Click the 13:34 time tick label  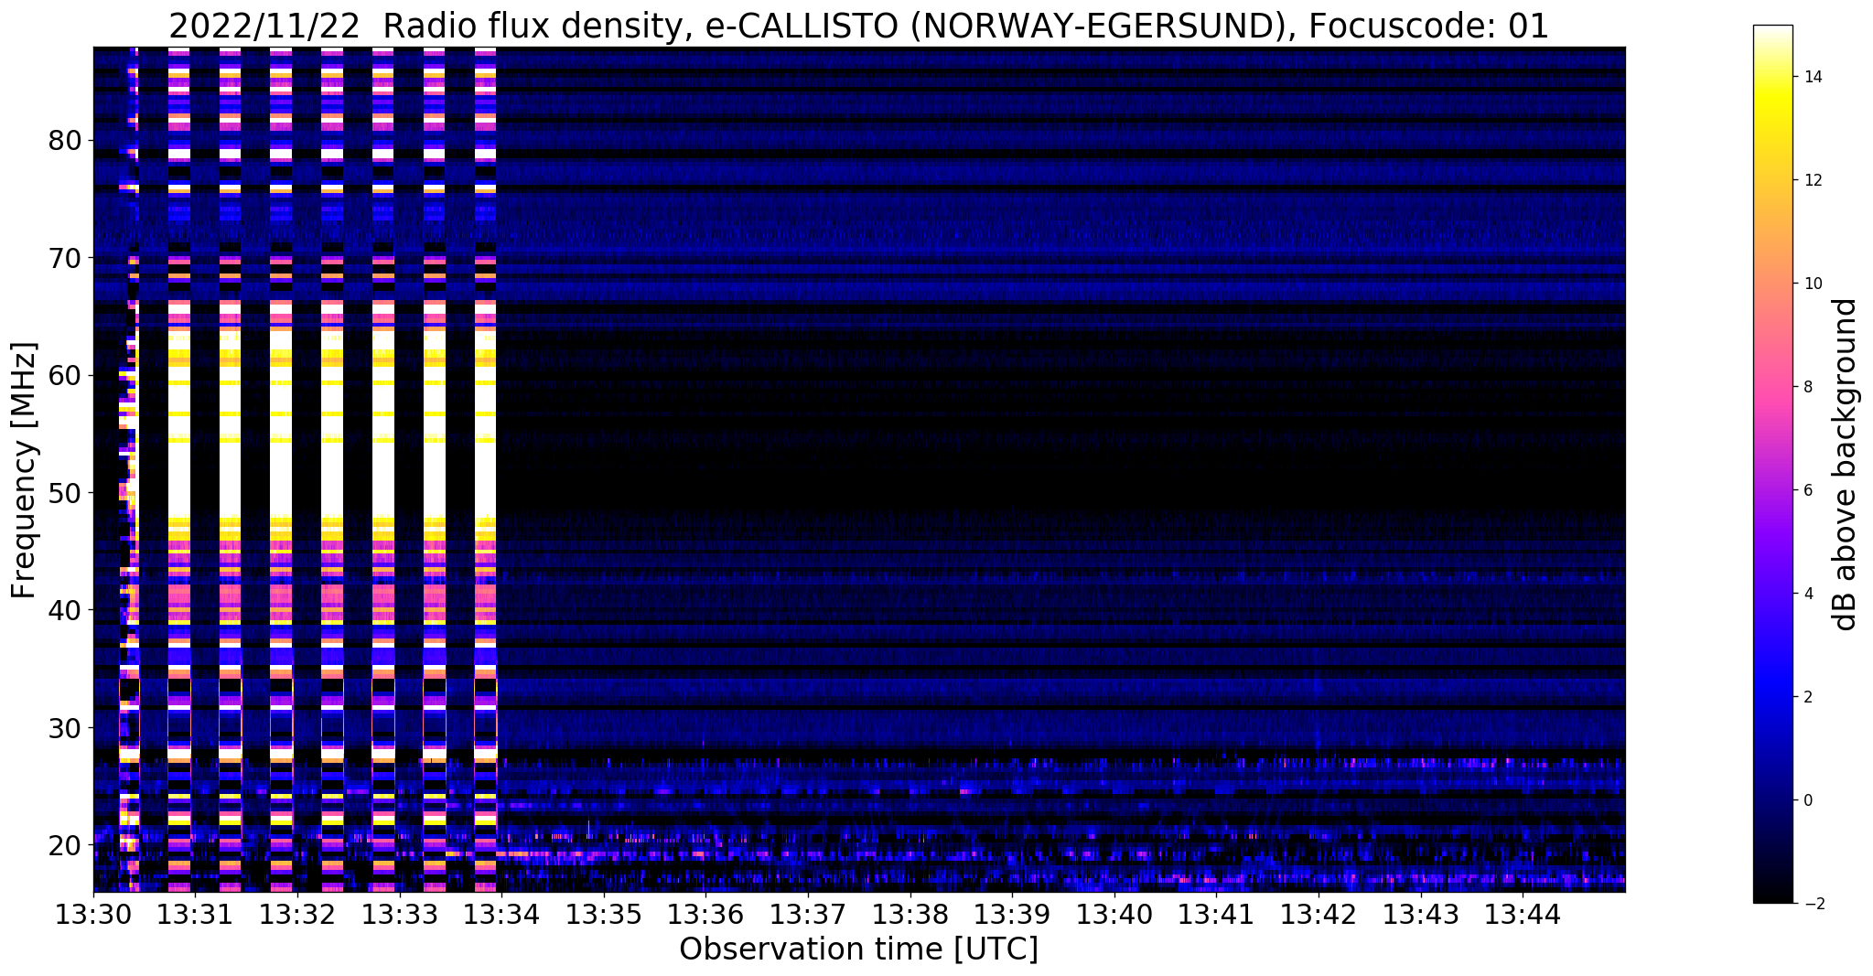click(x=501, y=914)
